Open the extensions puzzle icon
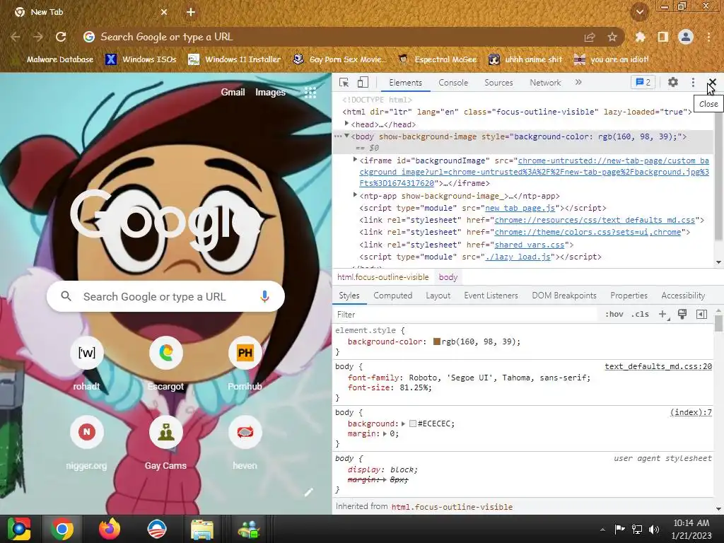This screenshot has width=724, height=543. pos(640,37)
